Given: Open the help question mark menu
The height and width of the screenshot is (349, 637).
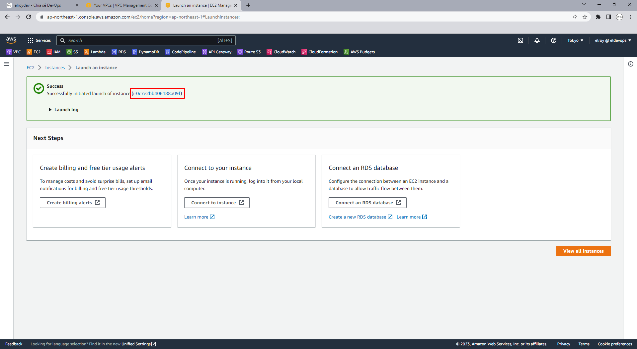Looking at the screenshot, I should click(x=554, y=40).
